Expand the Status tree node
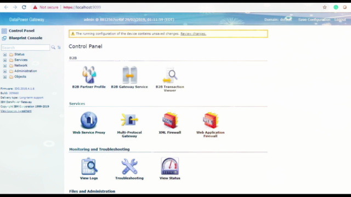This screenshot has height=197, width=351. coord(5,55)
